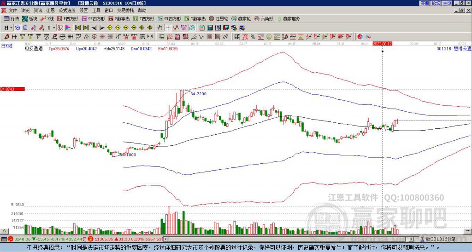Jump to first bar with green skip-back arrow
This screenshot has height=252, width=472.
[x=78, y=28]
